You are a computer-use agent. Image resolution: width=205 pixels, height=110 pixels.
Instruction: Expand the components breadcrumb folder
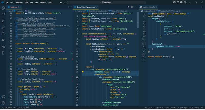pos(79,11)
